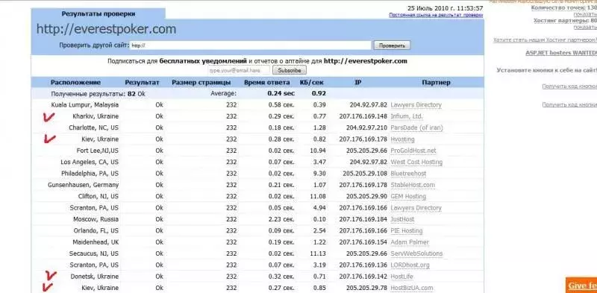Select the IP column header
The image size is (597, 293).
coord(358,83)
